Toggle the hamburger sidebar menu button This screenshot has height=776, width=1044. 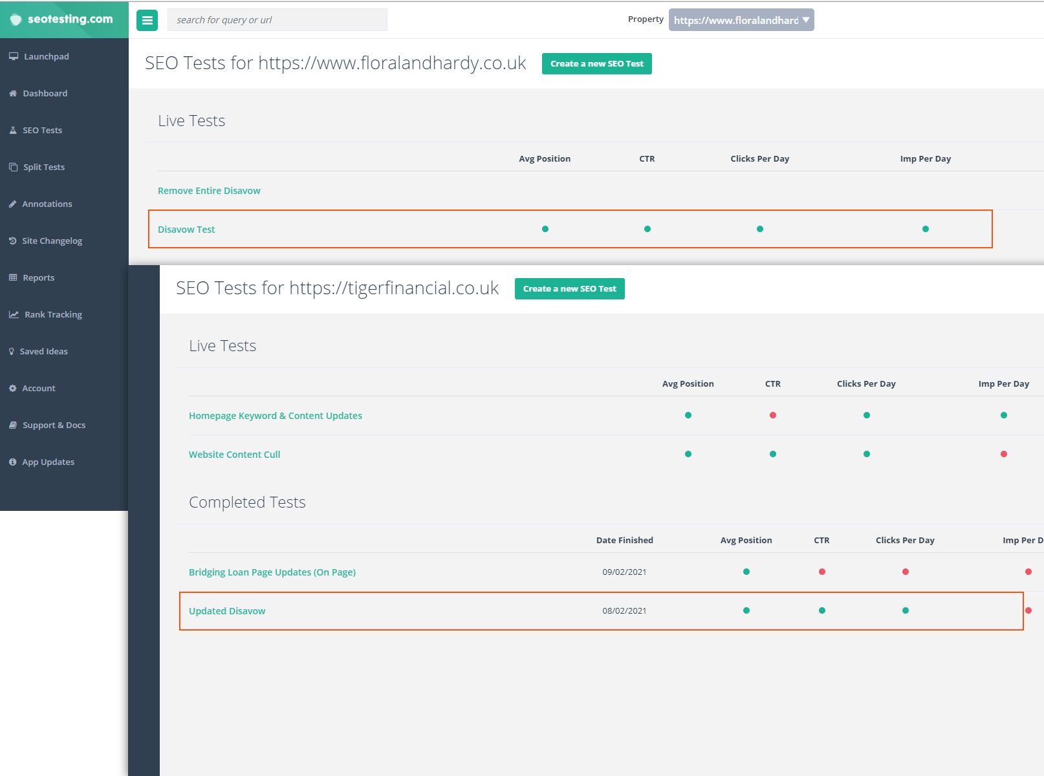(x=147, y=21)
